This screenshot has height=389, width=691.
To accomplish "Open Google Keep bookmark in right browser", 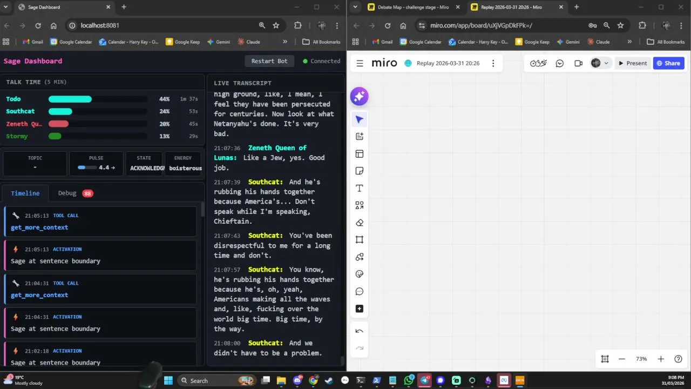I will (532, 42).
